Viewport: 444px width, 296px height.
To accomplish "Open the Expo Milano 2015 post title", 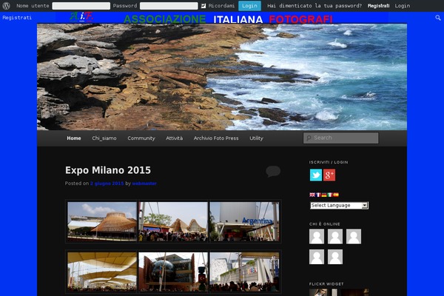I will pos(108,170).
